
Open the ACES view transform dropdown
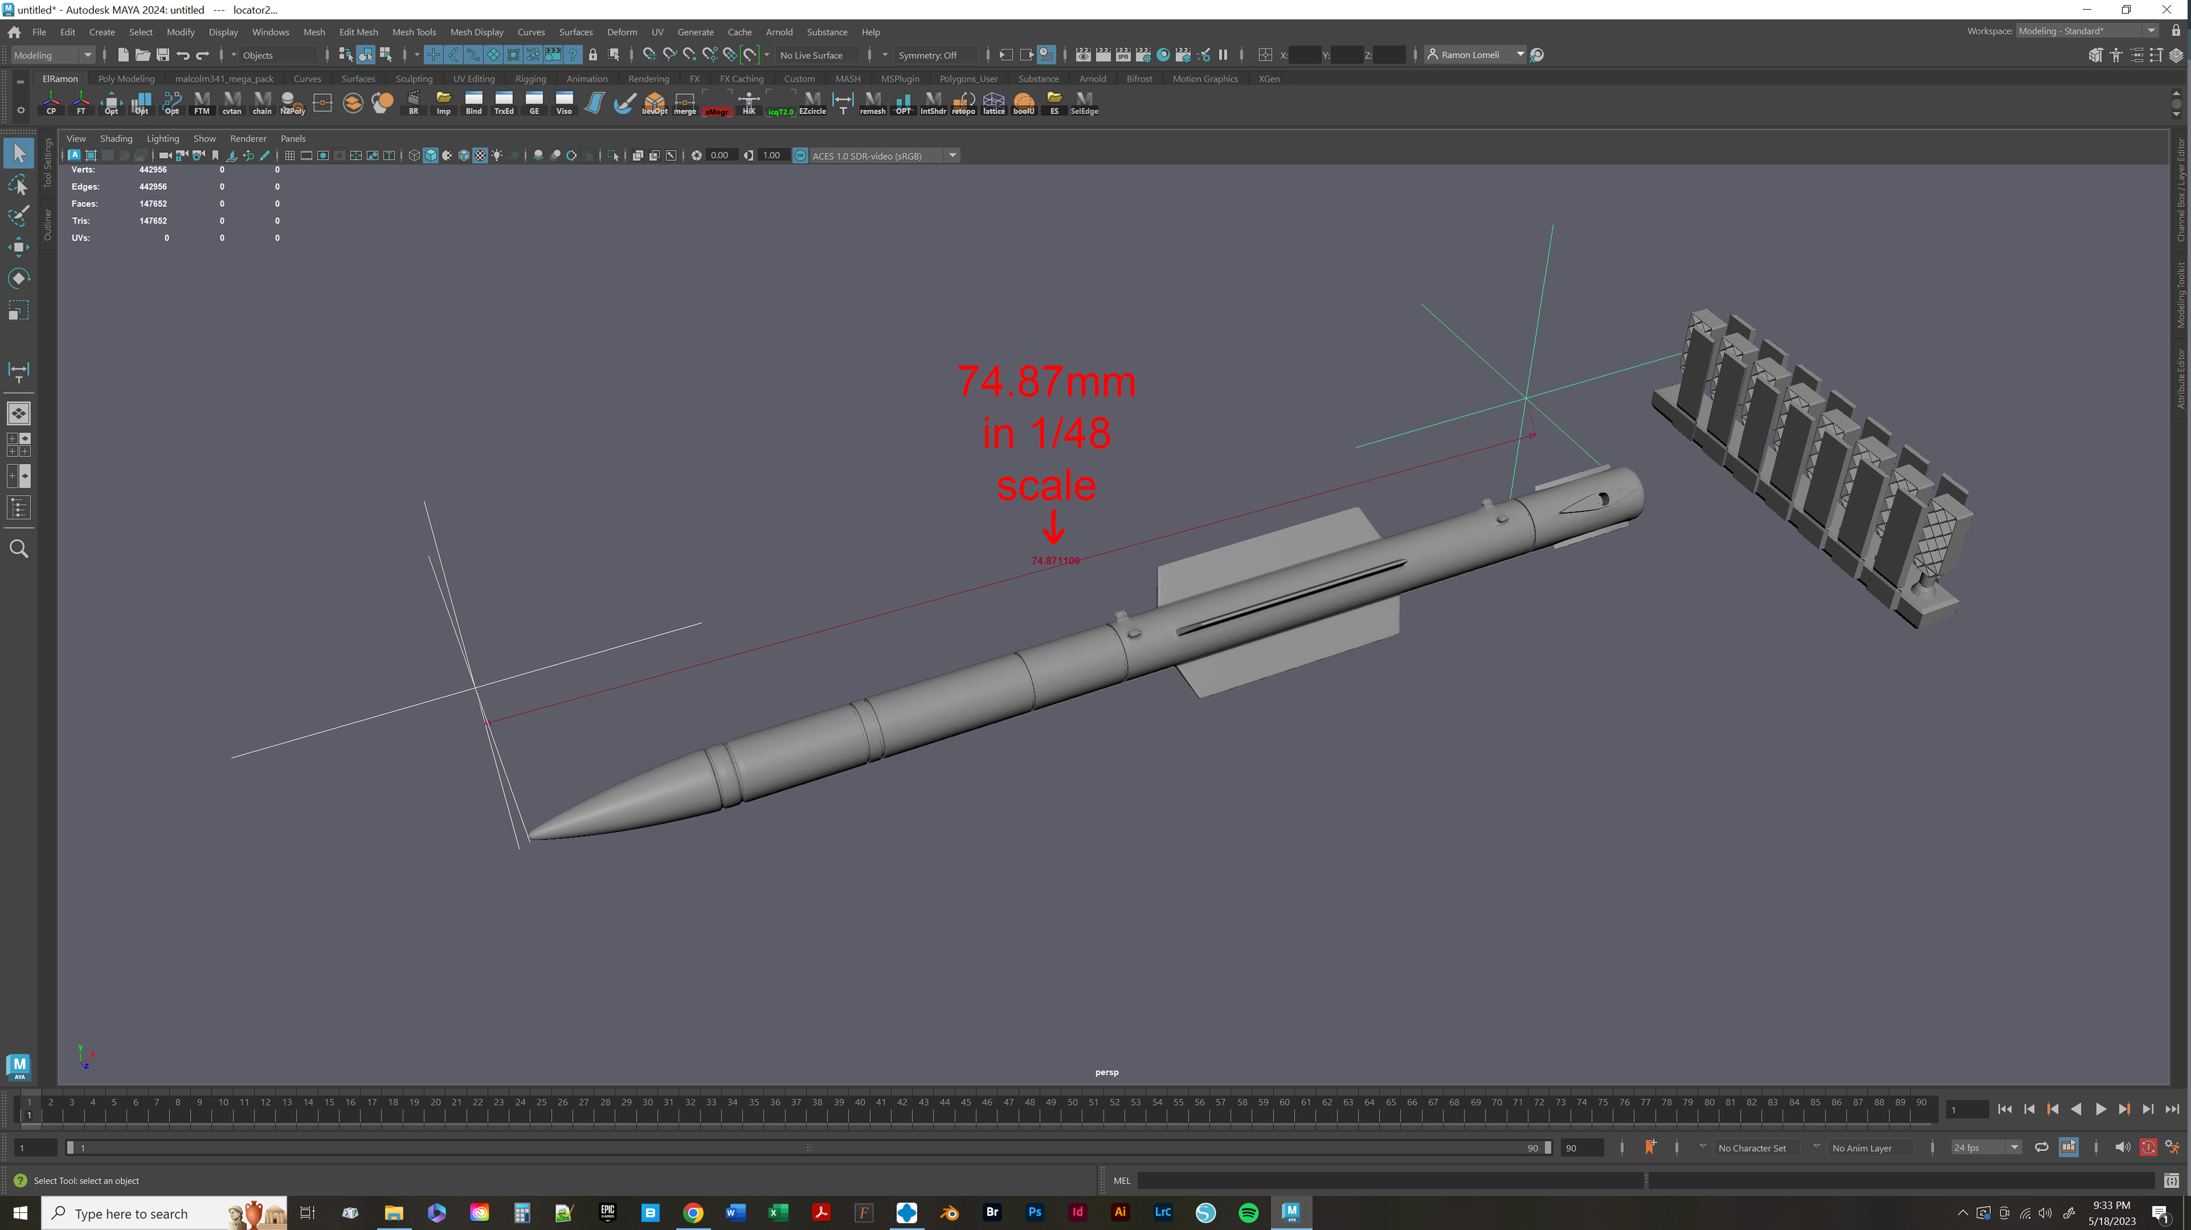(953, 156)
